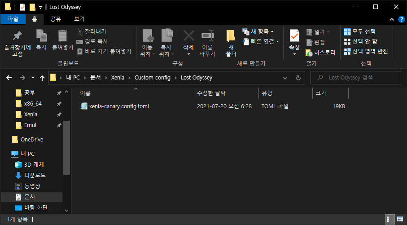Screen dimensions: 407x225
Task: Collapse the ribbon with chevron
Action: (392, 19)
